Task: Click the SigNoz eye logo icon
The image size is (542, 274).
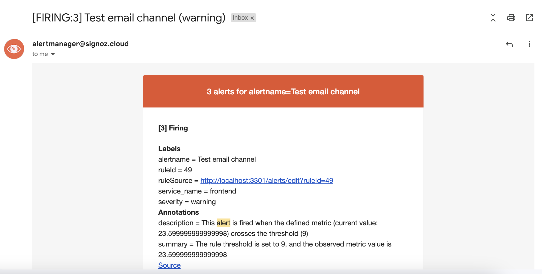Action: point(14,49)
